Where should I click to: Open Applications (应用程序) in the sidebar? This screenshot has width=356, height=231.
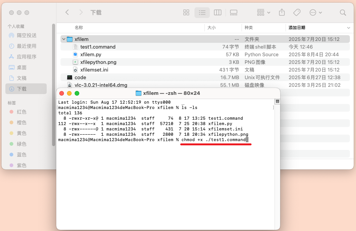[26, 57]
